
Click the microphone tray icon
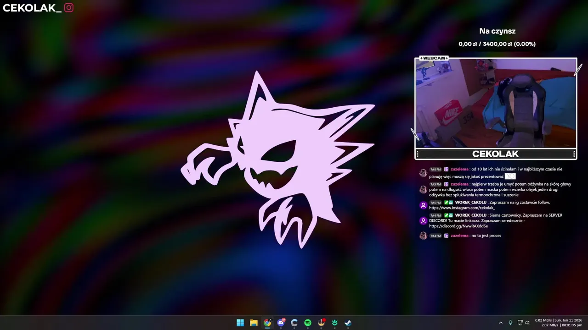(510, 323)
